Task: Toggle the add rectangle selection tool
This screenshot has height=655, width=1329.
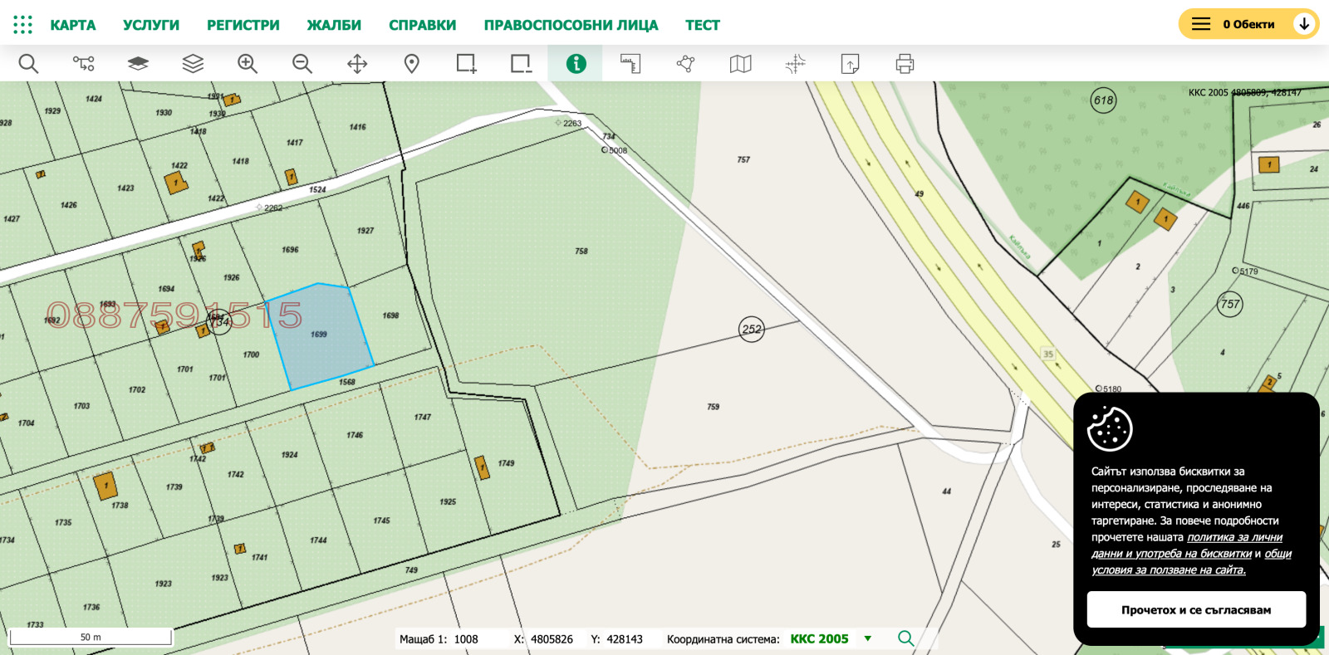Action: (466, 64)
